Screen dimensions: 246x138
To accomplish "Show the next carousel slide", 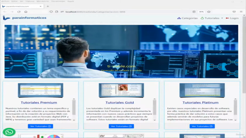I will pos(221,51).
